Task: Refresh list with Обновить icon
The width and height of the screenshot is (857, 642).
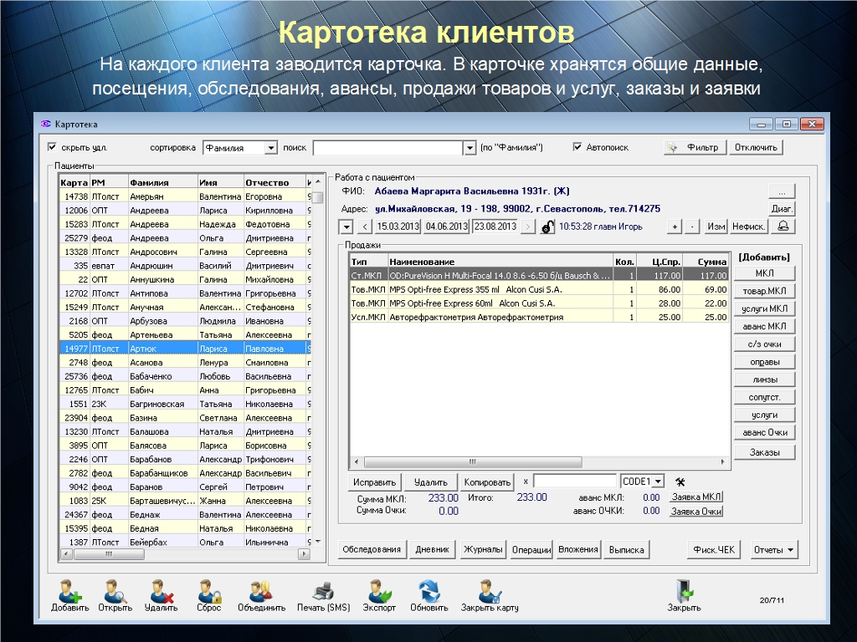Action: coord(429,592)
